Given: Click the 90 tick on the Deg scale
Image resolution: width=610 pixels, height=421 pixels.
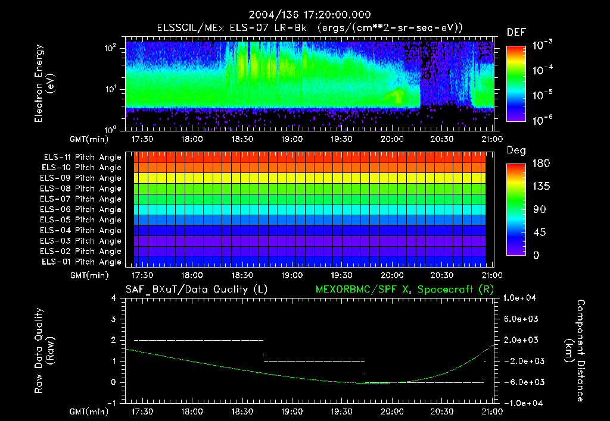Looking at the screenshot, I should [539, 209].
